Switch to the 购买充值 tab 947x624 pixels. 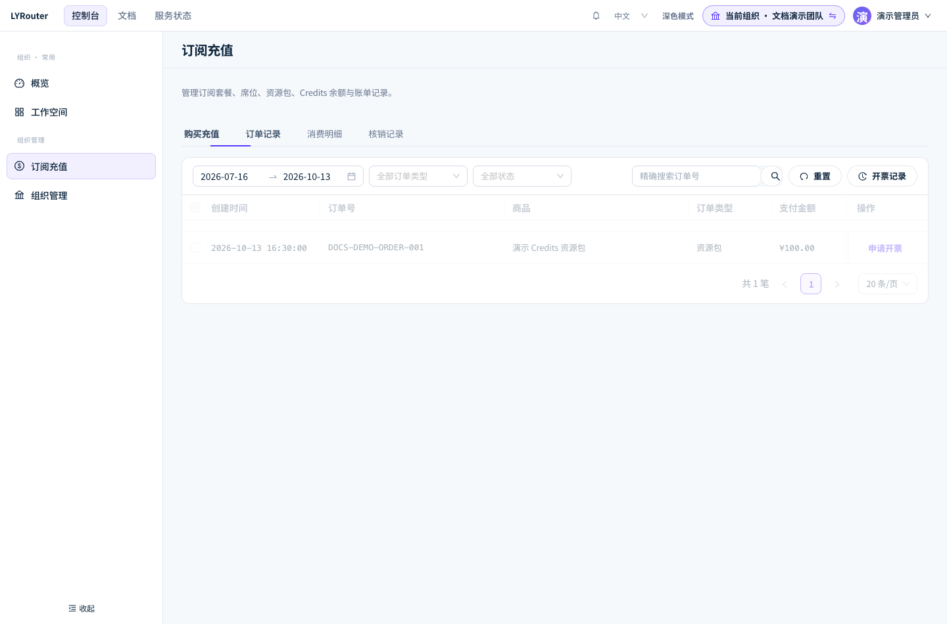click(202, 134)
